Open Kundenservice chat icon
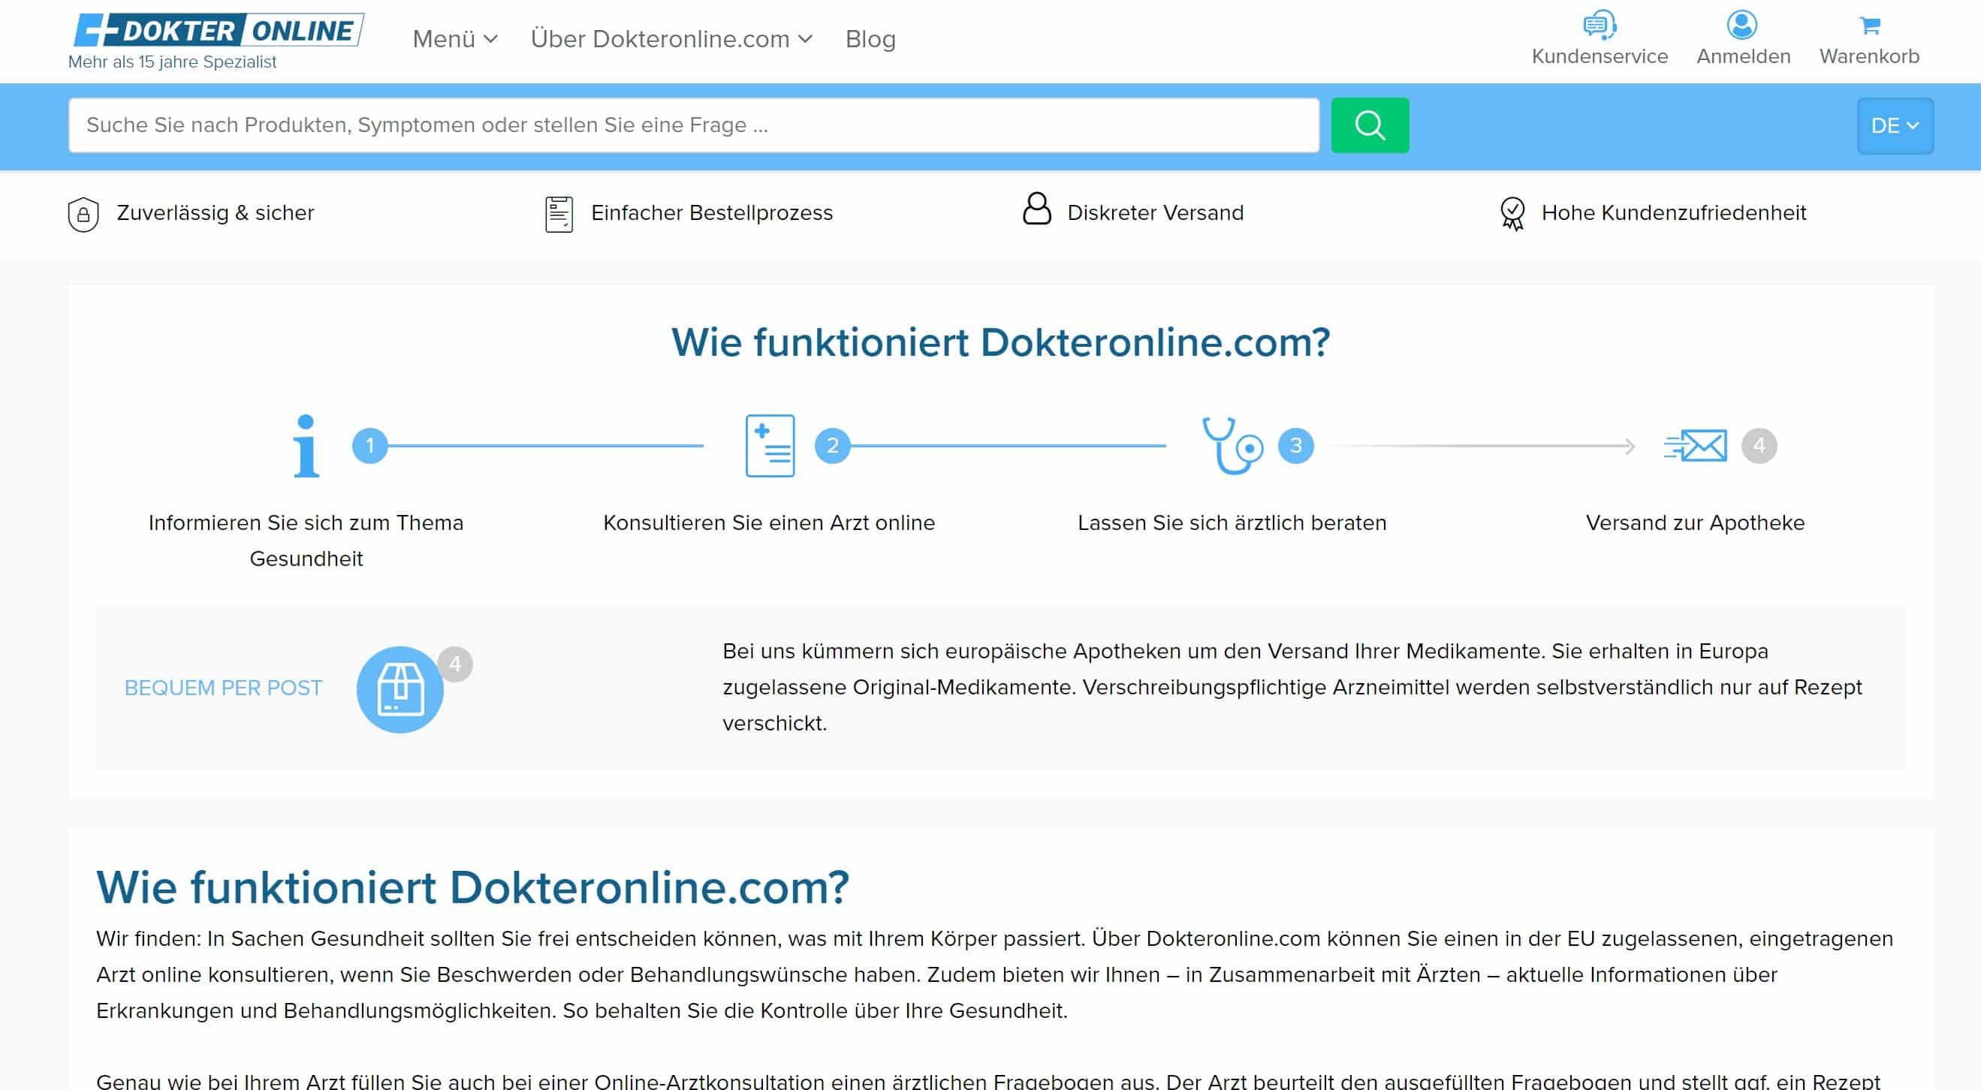 coord(1599,25)
